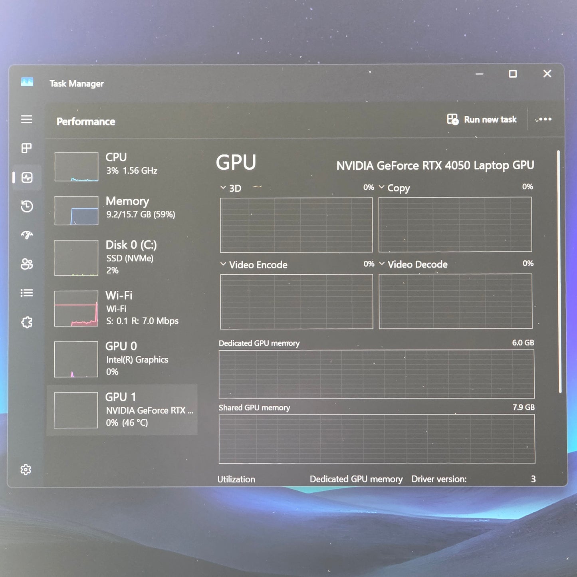This screenshot has width=577, height=577.
Task: Select the Performance page icon in sidebar
Action: coord(27,177)
